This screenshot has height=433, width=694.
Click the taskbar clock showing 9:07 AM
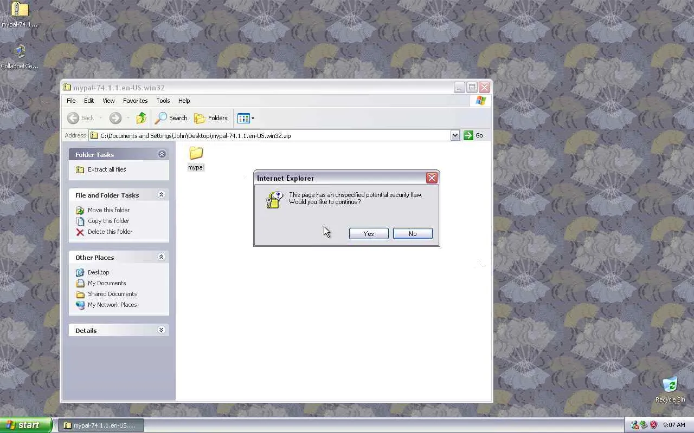pyautogui.click(x=674, y=425)
